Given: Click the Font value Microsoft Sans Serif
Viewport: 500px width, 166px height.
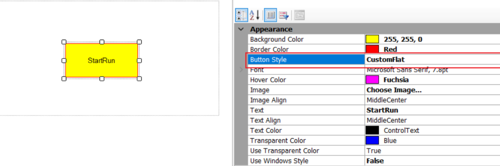Looking at the screenshot, I should (407, 70).
